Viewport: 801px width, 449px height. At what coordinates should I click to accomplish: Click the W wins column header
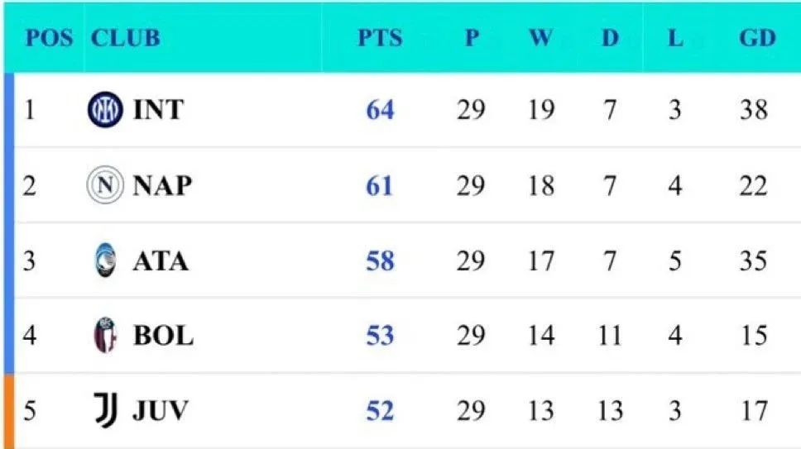click(x=540, y=38)
